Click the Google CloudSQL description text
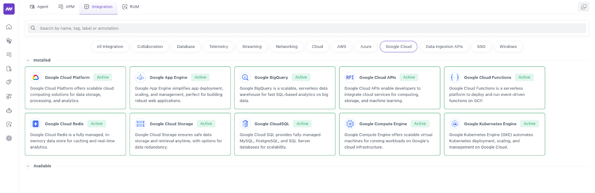Screen dimensions: 595x193 tap(280, 141)
